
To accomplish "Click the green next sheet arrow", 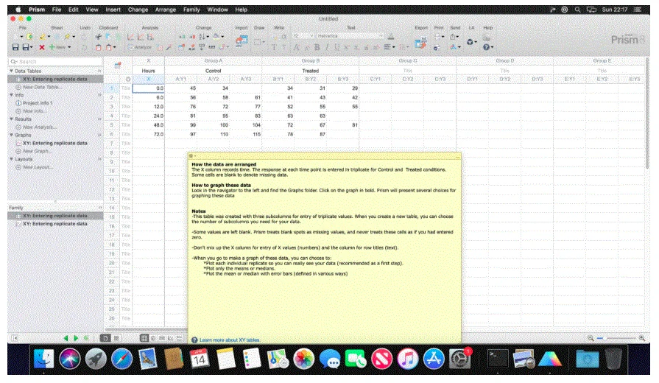I will [x=76, y=338].
